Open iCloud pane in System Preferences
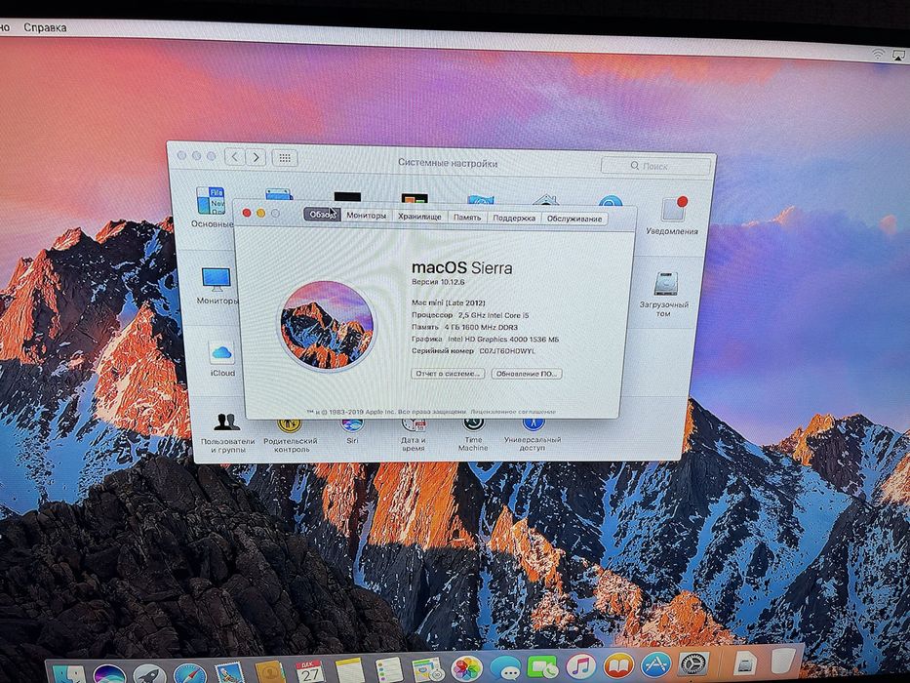Screen dimensions: 910x683 click(x=222, y=359)
